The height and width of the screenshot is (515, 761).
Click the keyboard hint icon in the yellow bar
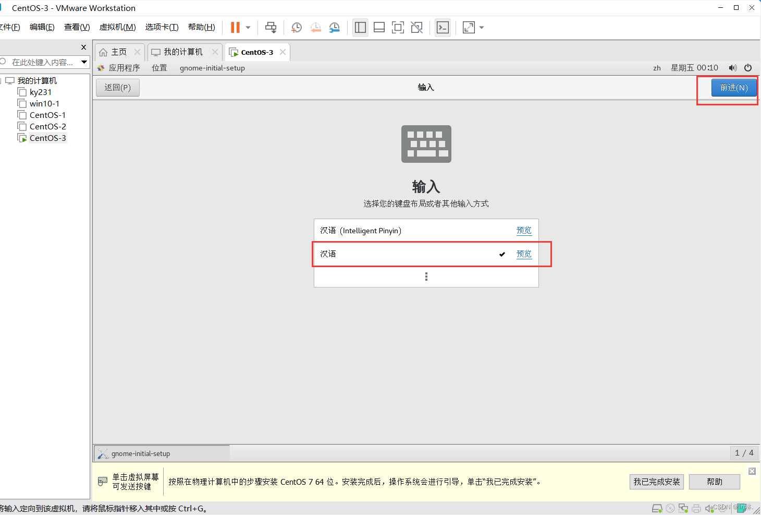(103, 482)
